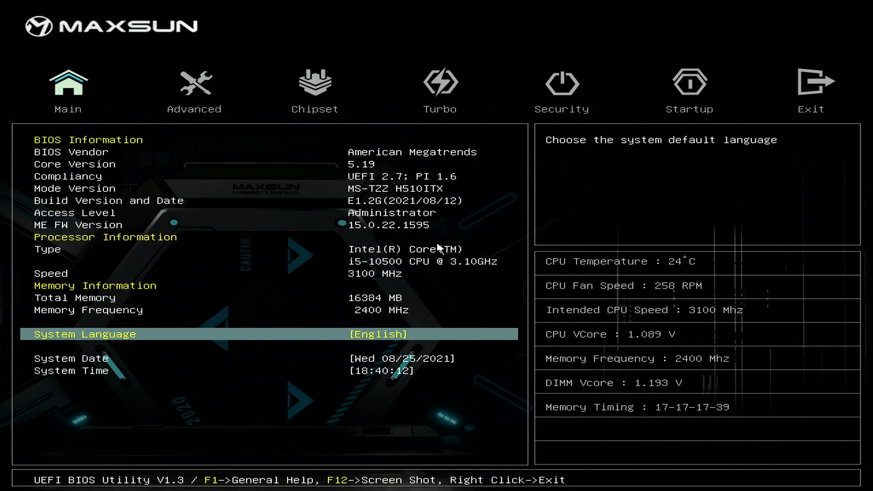Open the [English] language dropdown
This screenshot has width=873, height=491.
[x=378, y=334]
